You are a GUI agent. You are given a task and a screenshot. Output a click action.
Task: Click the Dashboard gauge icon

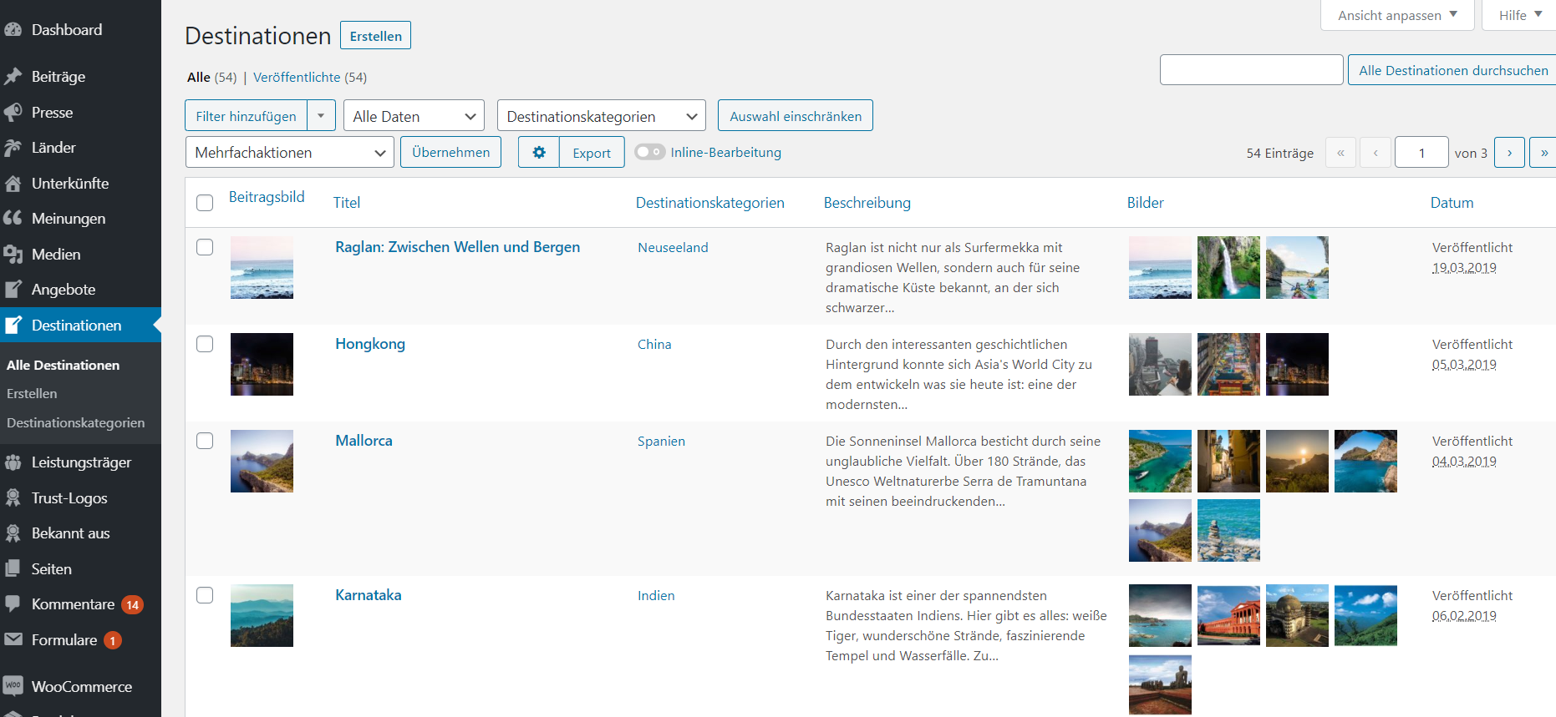(x=13, y=30)
